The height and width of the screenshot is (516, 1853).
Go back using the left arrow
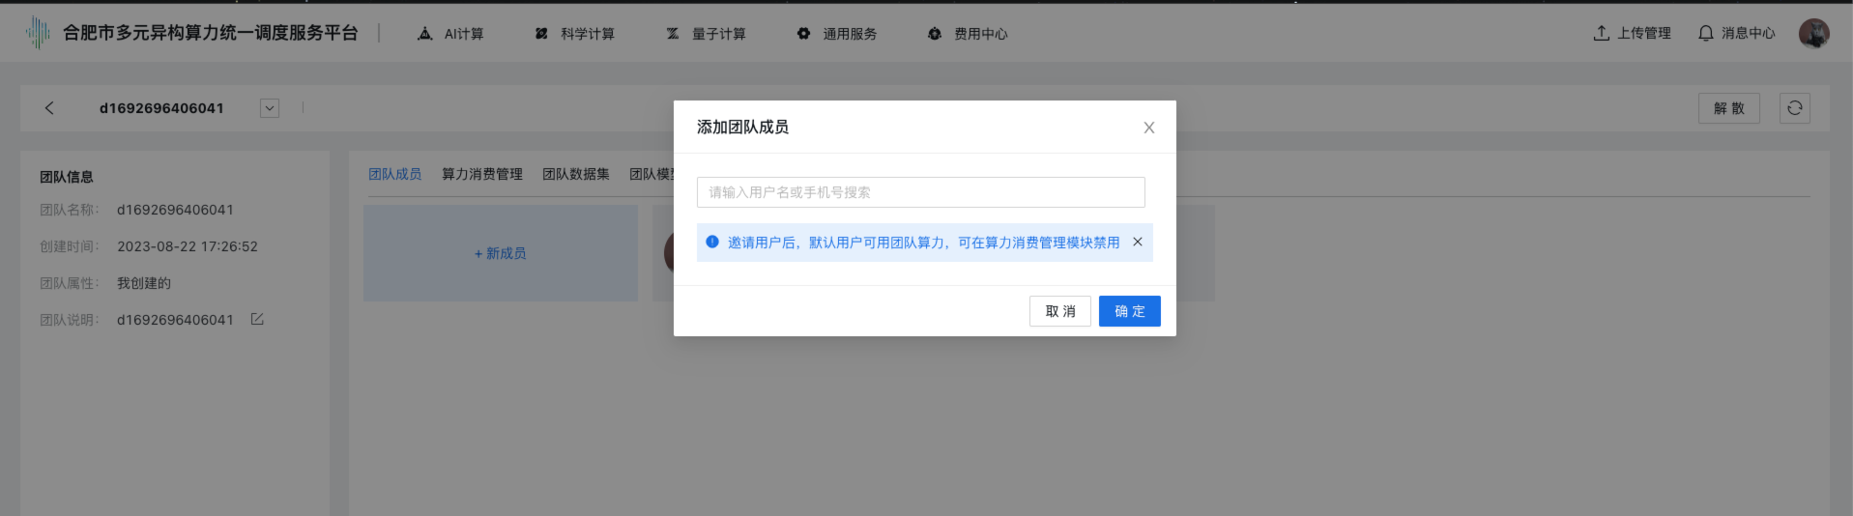[49, 108]
